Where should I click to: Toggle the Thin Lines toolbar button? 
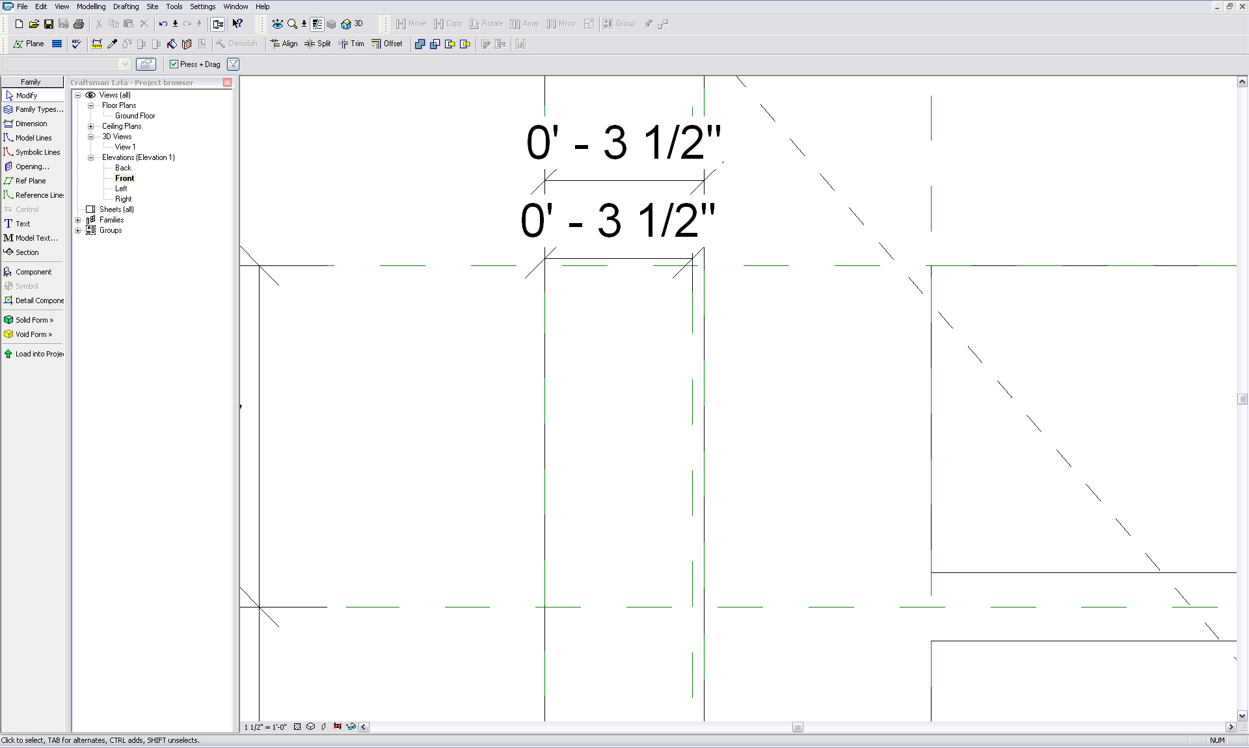click(317, 24)
